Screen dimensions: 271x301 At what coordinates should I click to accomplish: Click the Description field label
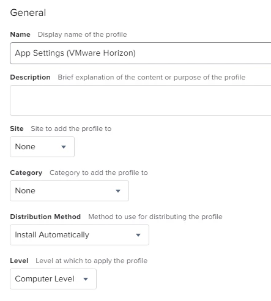click(x=30, y=77)
